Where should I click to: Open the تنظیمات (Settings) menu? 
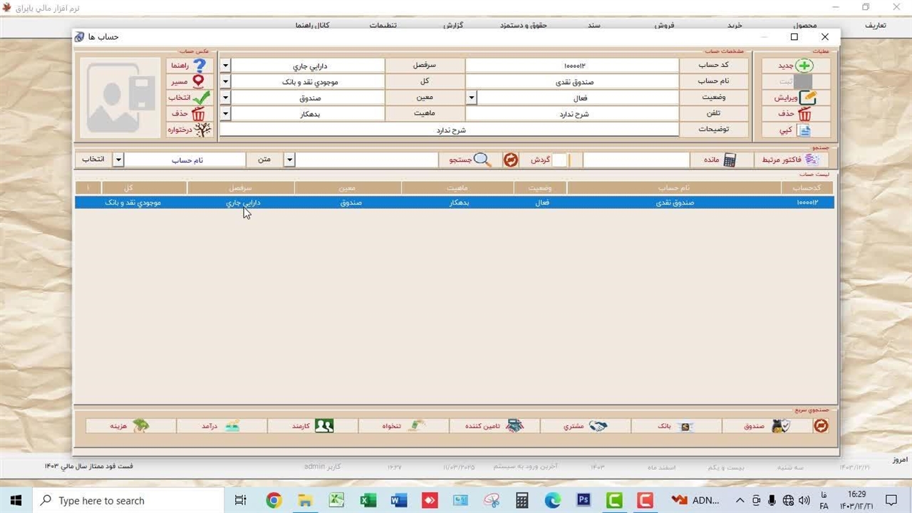point(383,25)
